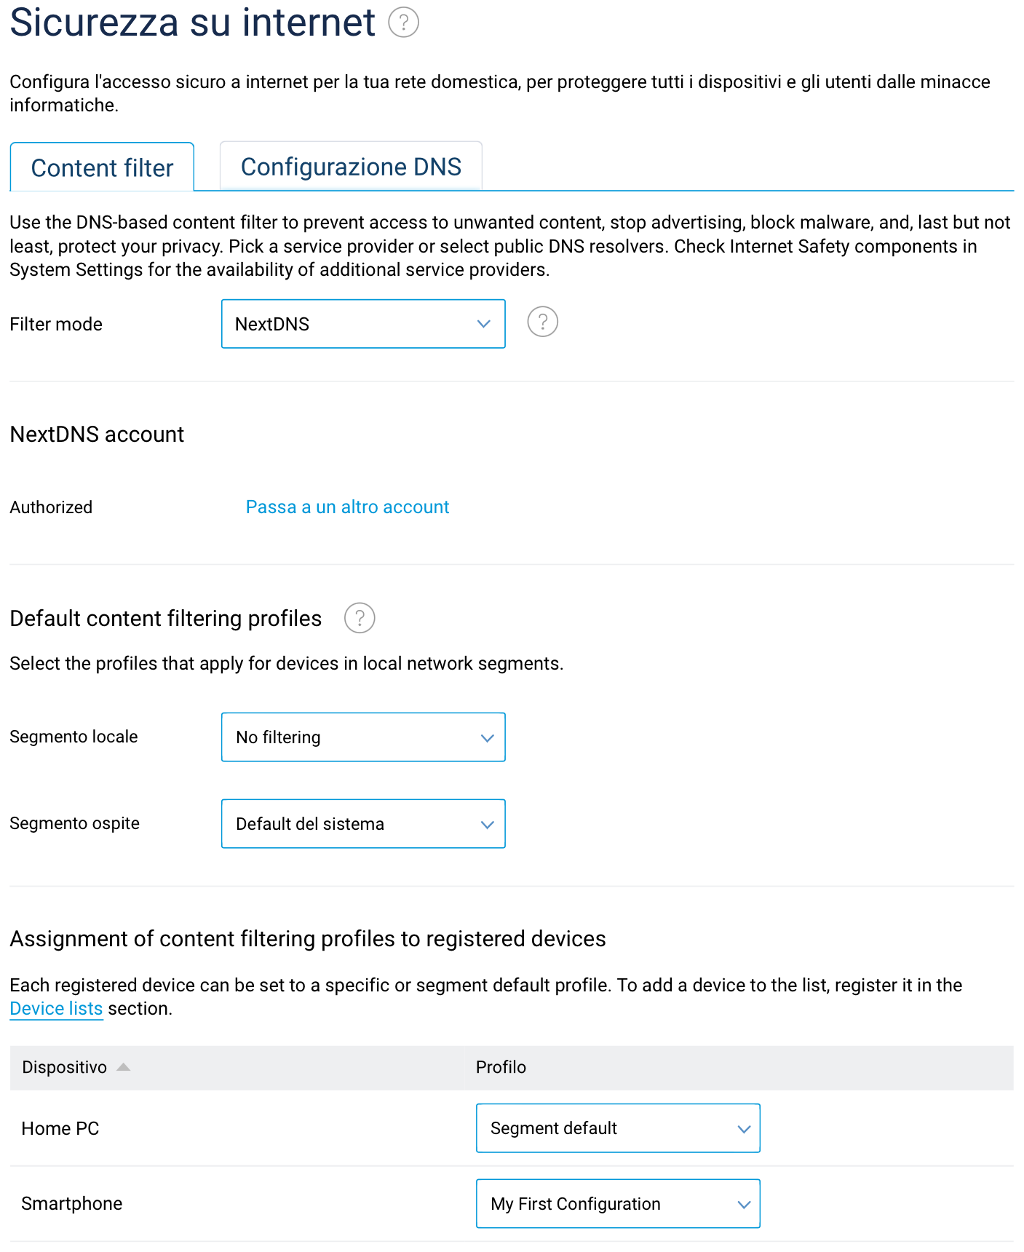Image resolution: width=1024 pixels, height=1252 pixels.
Task: Click help icon next to Sicurezza su internet
Action: (403, 22)
